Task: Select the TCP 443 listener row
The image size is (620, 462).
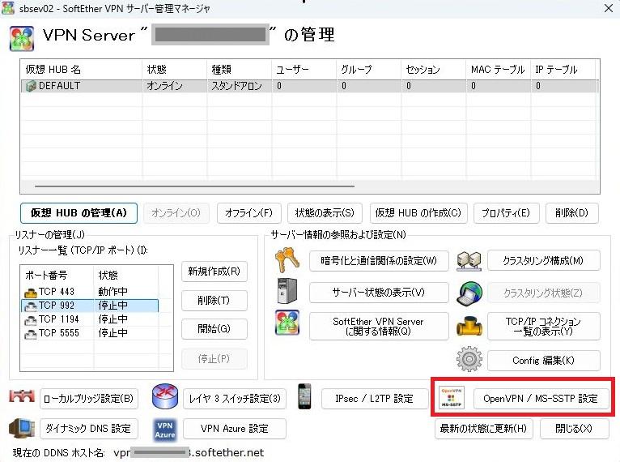Action: click(90, 292)
